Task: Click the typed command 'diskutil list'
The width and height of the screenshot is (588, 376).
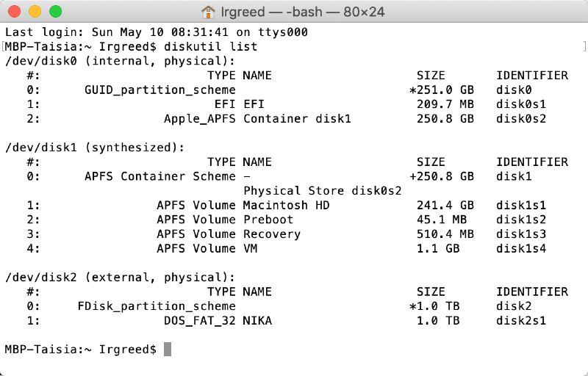Action: [211, 47]
